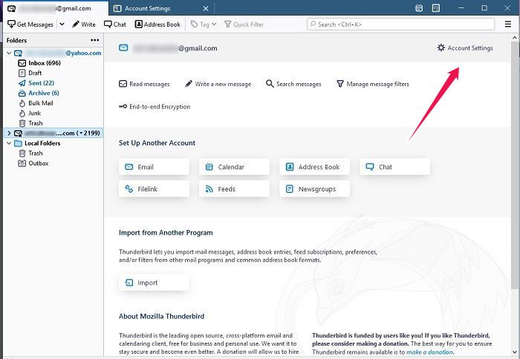Open End-to-end Encryption settings
Viewport: 520px width, 359px height.
coord(155,107)
